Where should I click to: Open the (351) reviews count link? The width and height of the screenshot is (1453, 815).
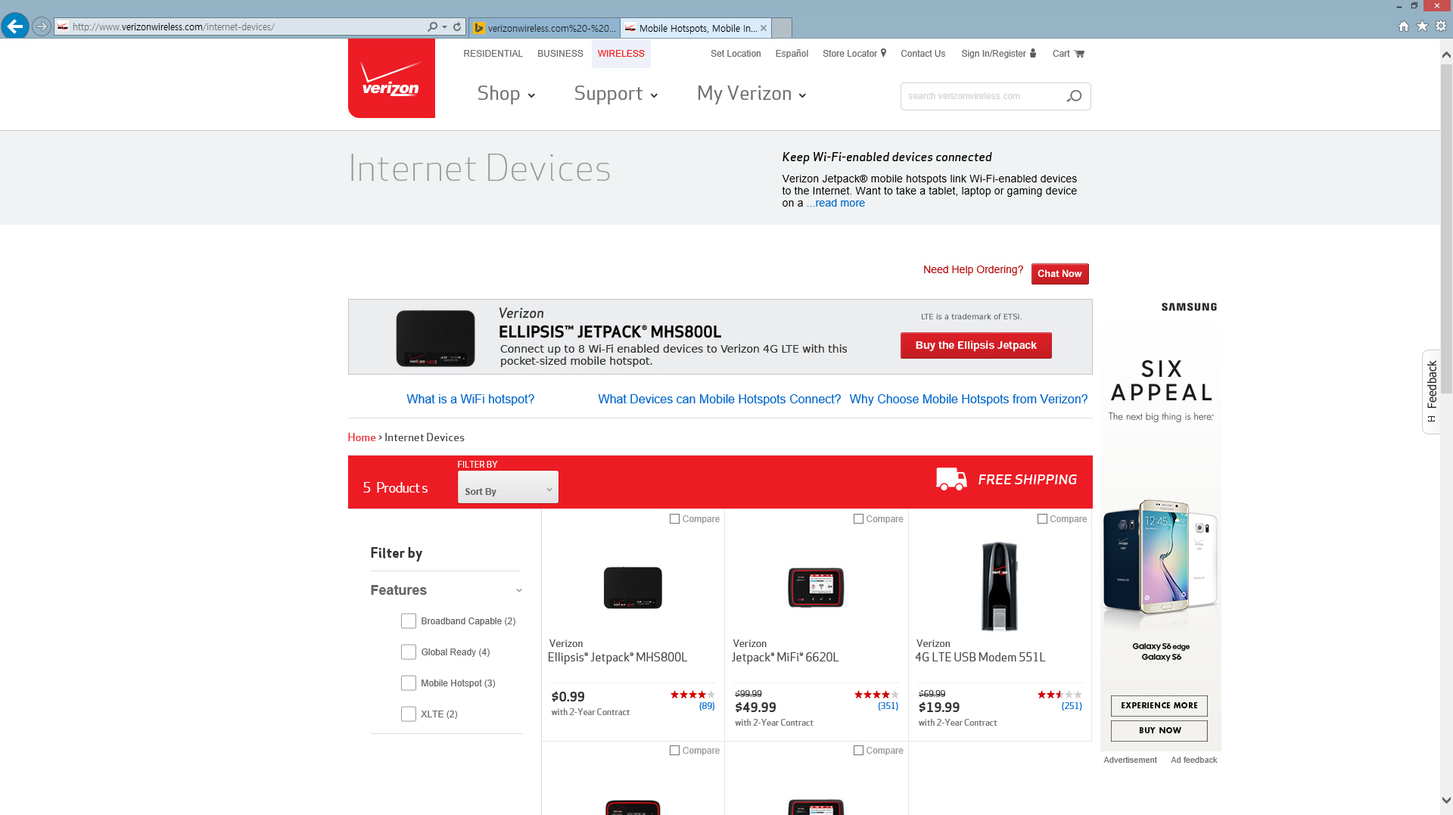888,706
